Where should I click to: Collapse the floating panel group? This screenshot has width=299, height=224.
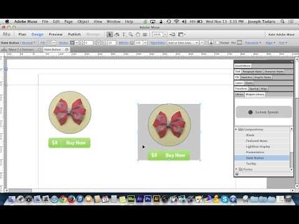[x=292, y=62]
